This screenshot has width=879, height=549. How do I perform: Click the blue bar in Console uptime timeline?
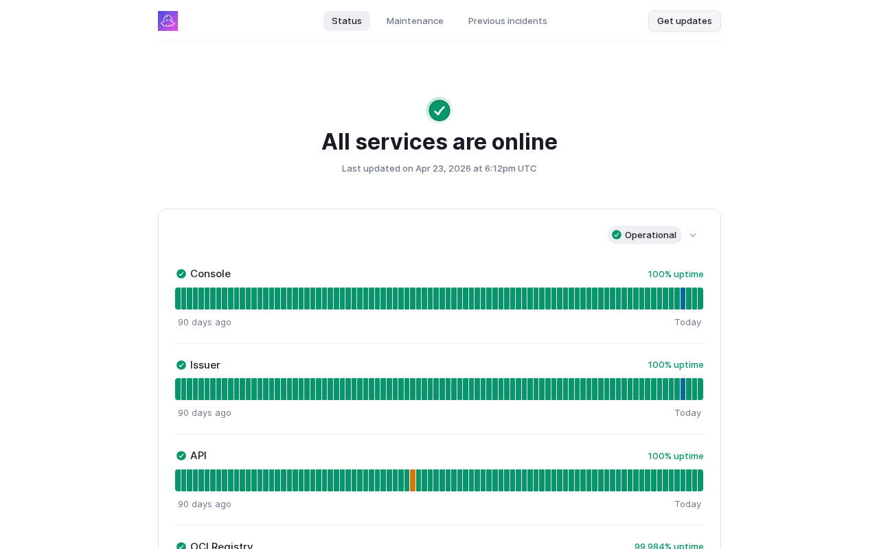(683, 299)
